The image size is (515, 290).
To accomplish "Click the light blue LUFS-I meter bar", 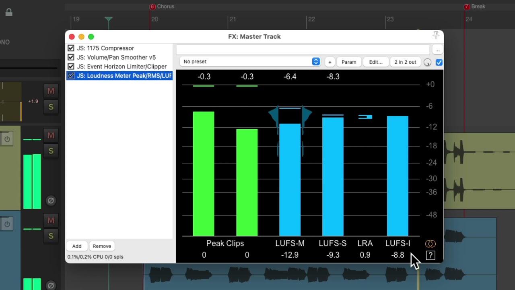I will (398, 176).
